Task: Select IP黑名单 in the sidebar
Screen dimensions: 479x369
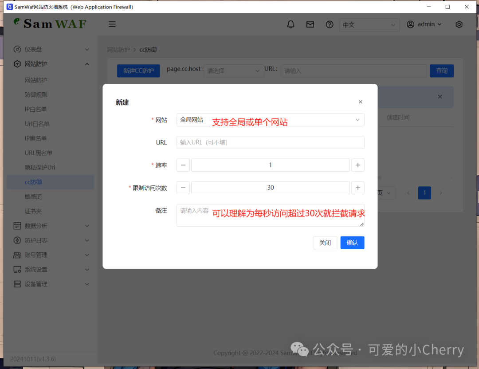Action: (x=51, y=138)
